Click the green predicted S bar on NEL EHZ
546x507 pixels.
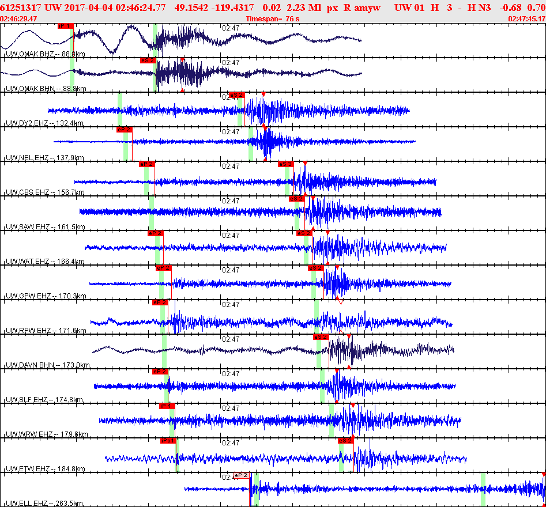coord(251,143)
